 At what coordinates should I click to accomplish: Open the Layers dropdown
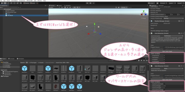tap(172, 3)
